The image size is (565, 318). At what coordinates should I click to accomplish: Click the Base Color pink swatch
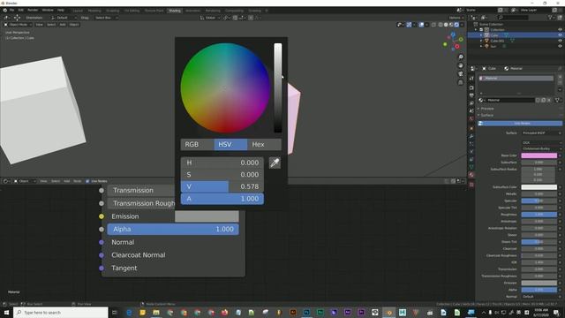pyautogui.click(x=539, y=155)
